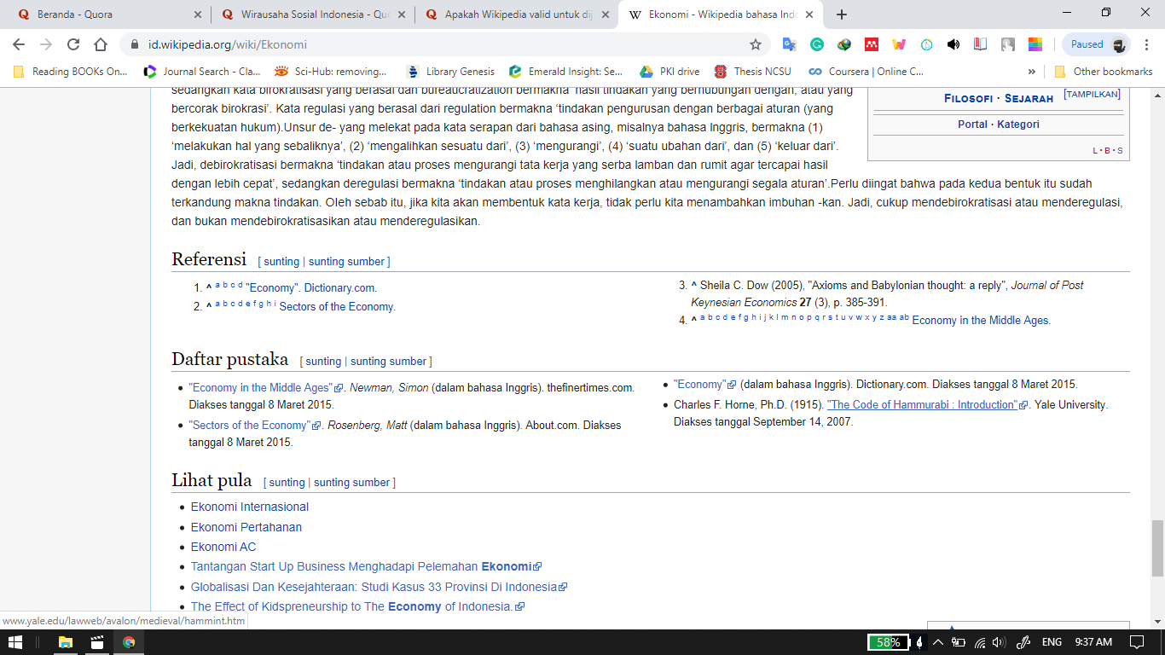Close the Beranda - Quora tab

pos(198,14)
